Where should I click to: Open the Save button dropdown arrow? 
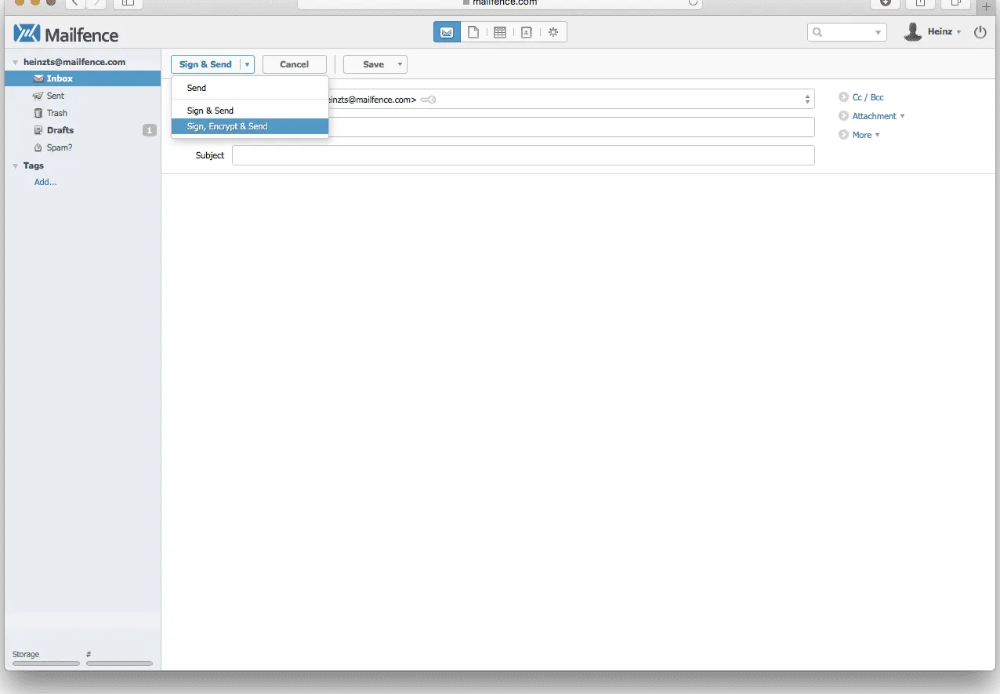click(x=400, y=64)
